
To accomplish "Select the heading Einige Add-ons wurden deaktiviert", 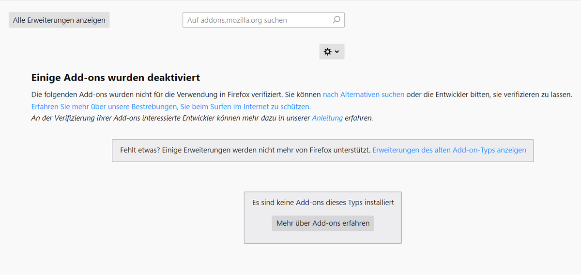I will tap(116, 78).
